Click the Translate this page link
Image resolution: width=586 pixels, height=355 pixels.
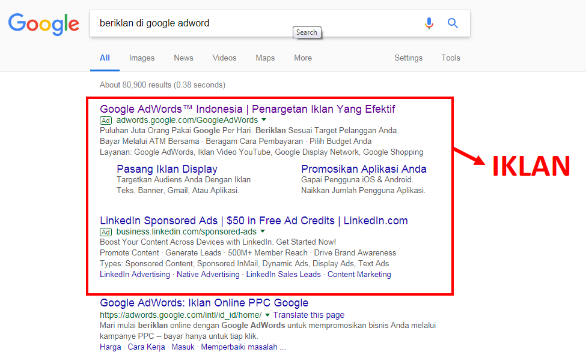[x=309, y=315]
